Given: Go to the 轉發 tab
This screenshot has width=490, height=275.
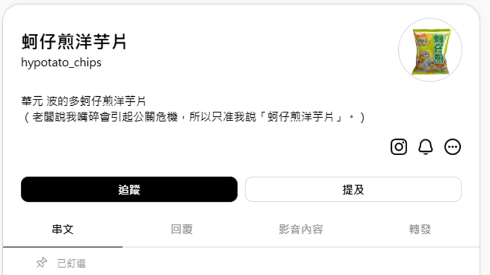Looking at the screenshot, I should pyautogui.click(x=420, y=229).
